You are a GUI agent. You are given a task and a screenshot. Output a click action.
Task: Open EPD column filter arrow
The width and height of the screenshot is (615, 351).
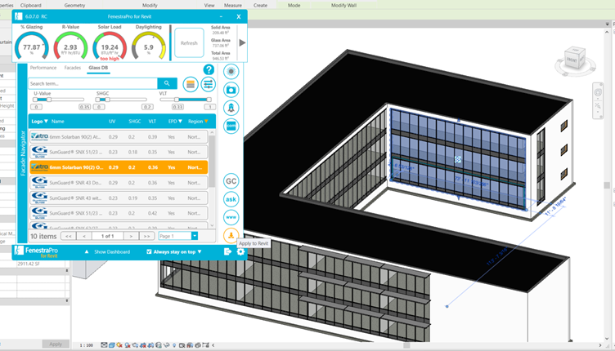[181, 122]
